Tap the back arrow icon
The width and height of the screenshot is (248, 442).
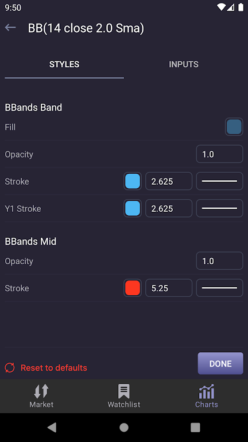(x=10, y=28)
